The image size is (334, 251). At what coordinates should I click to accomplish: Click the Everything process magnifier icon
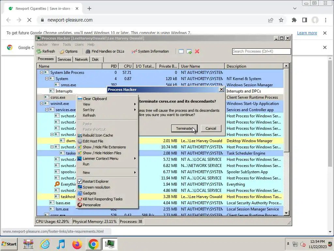(57, 184)
